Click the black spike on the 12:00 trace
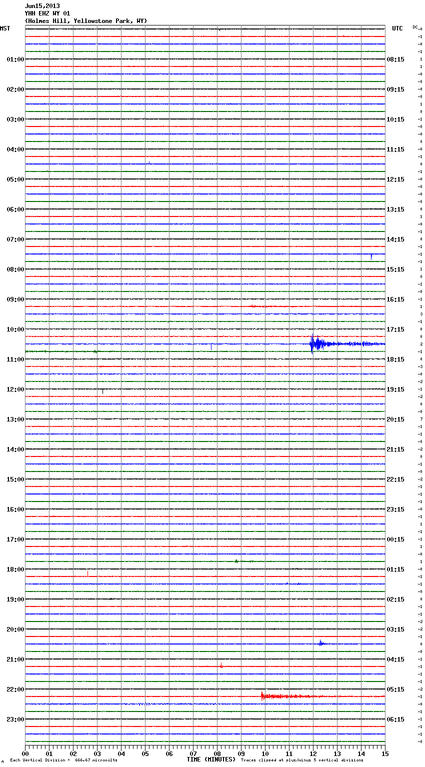 102,391
